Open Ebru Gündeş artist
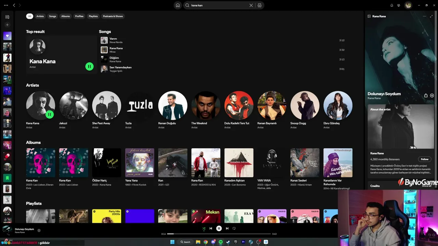 pyautogui.click(x=338, y=105)
